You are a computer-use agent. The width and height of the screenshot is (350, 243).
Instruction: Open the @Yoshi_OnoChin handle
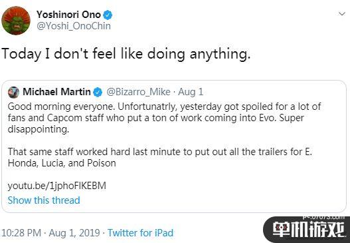click(x=74, y=26)
